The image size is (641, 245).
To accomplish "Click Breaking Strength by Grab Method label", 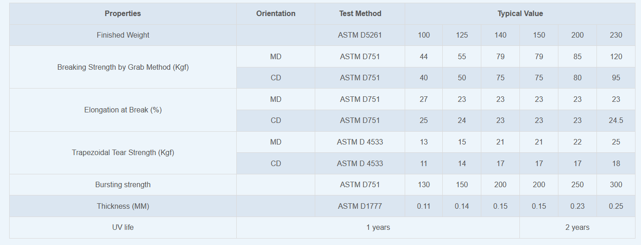I will (x=123, y=67).
